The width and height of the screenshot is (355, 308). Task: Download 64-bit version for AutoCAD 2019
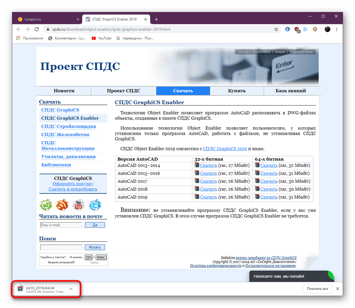click(269, 197)
